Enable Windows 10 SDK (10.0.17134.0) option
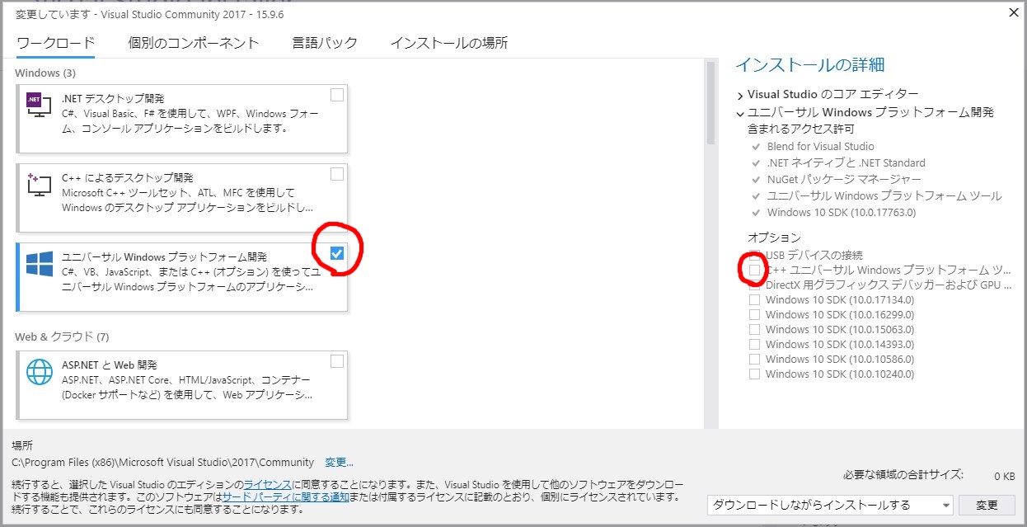This screenshot has height=527, width=1027. coord(754,299)
